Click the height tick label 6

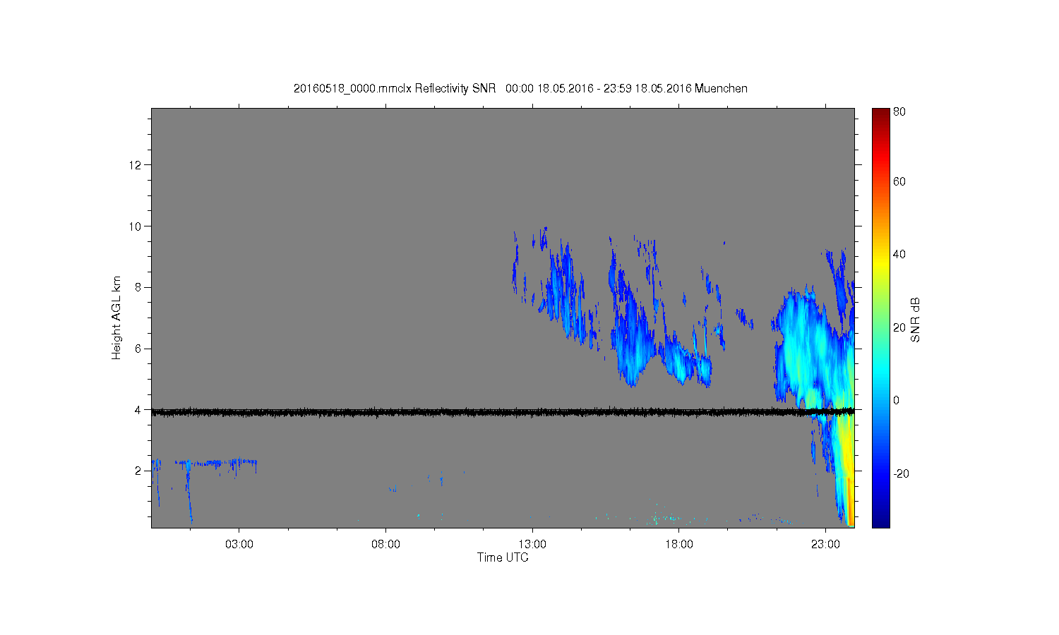coord(139,349)
